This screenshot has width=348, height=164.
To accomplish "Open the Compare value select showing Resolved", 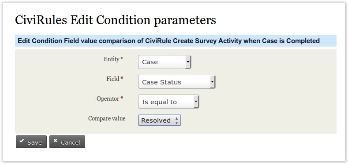I will click(x=160, y=120).
